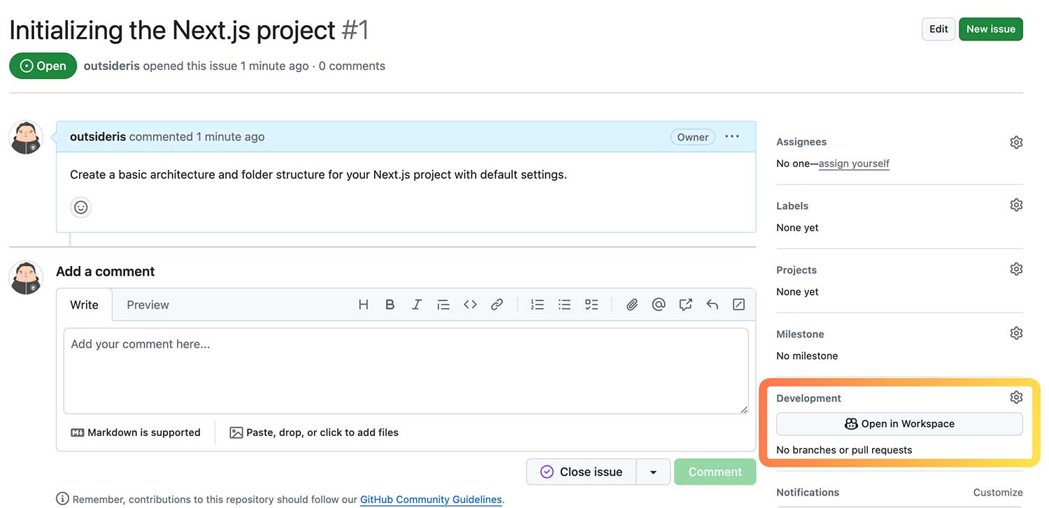
Task: Apply italic formatting in the comment toolbar
Action: [x=417, y=305]
